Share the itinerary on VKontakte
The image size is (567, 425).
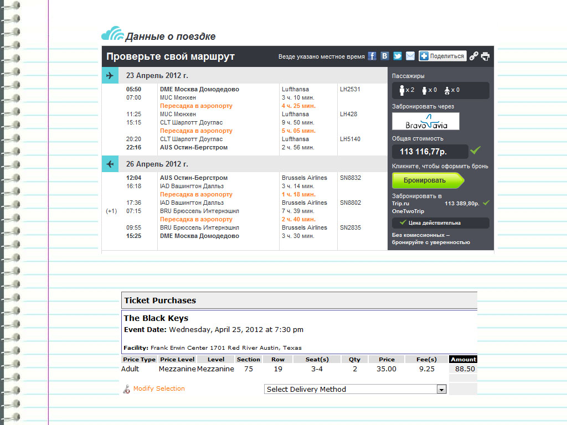(x=384, y=56)
